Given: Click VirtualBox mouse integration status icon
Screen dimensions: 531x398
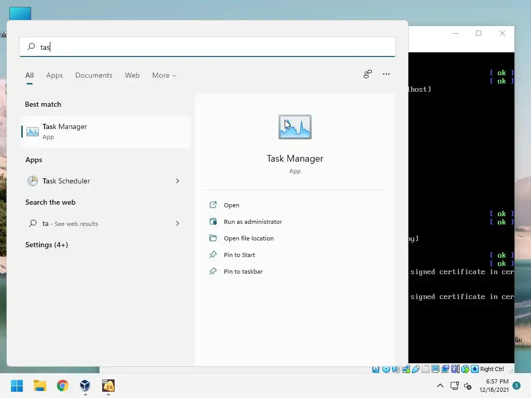Looking at the screenshot, I should [465, 369].
